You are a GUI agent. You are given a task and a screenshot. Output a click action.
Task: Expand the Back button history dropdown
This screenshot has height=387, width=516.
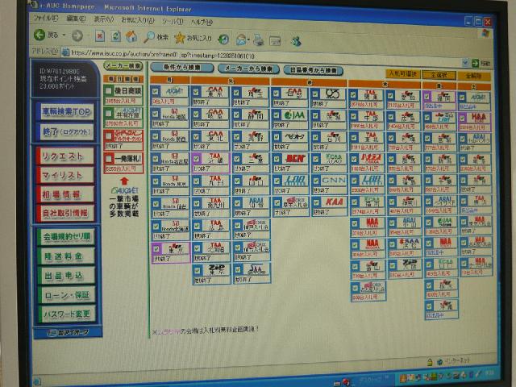[x=66, y=36]
